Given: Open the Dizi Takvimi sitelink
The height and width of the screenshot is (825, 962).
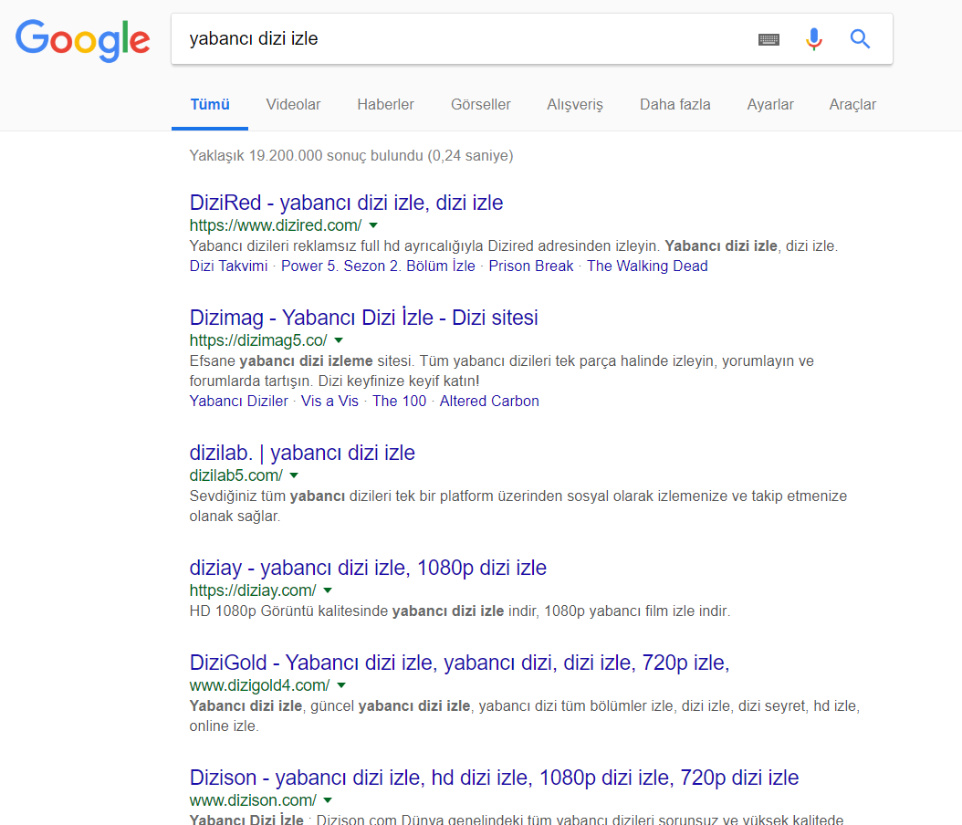Looking at the screenshot, I should [228, 266].
